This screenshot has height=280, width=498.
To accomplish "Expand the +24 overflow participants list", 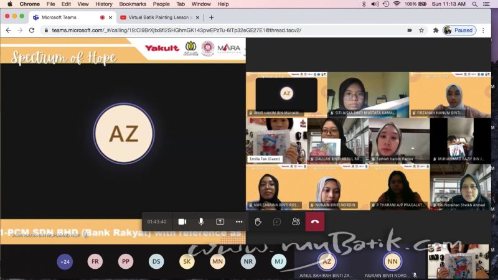I will pos(65,262).
